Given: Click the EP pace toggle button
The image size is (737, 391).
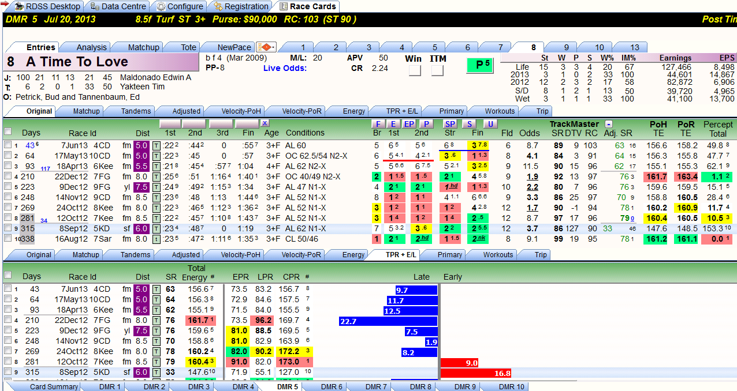Looking at the screenshot, I should click(410, 124).
